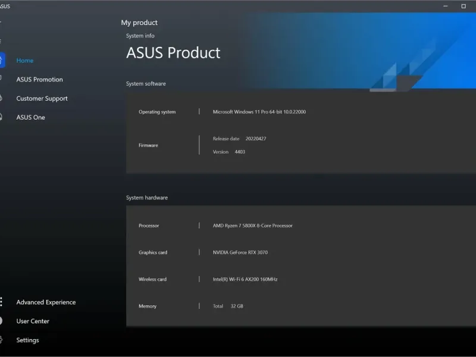Open ASUS Promotion section
Image resolution: width=476 pixels, height=357 pixels.
[39, 80]
